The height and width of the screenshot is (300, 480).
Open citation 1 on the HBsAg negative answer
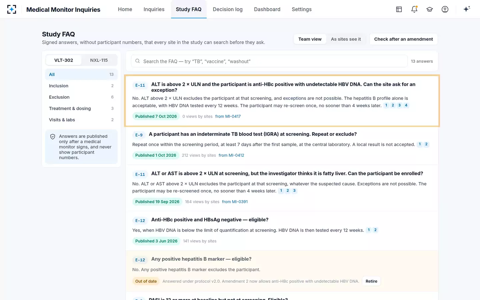click(369, 230)
